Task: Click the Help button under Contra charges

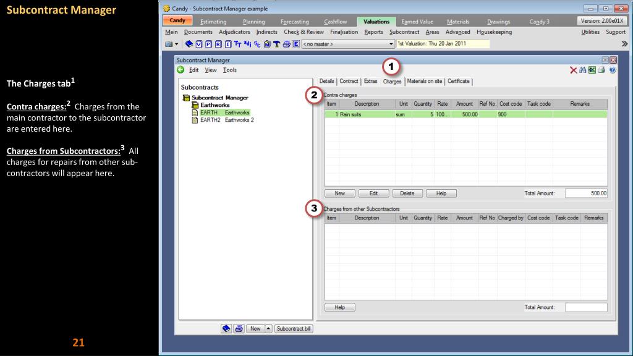Action: coord(441,193)
